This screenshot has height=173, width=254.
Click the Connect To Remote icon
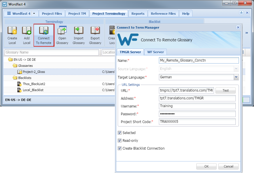point(44,30)
